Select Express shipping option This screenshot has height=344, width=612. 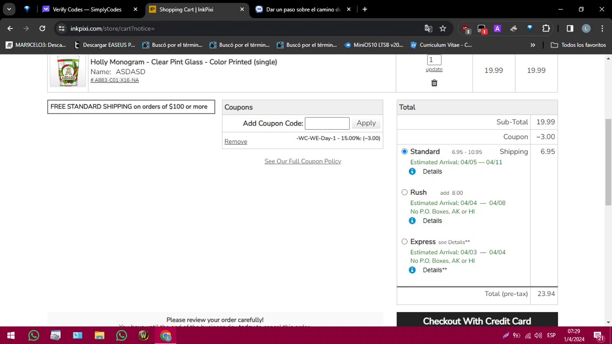coord(404,242)
